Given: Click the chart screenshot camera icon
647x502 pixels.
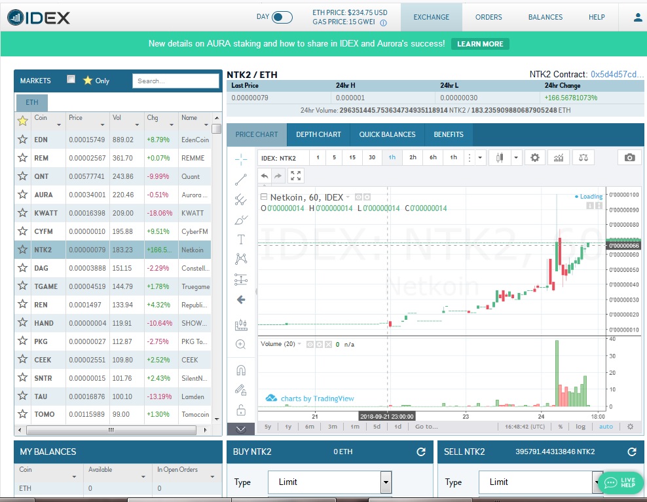Looking at the screenshot, I should point(629,158).
